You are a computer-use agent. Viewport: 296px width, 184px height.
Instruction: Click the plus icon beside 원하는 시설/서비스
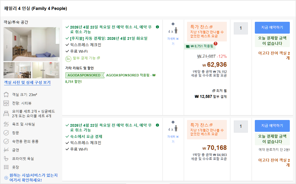pyautogui.click(x=6, y=178)
